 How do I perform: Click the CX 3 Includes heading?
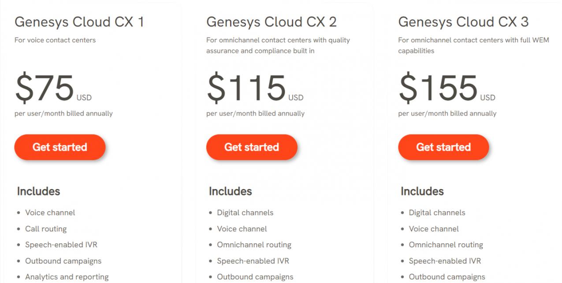422,191
